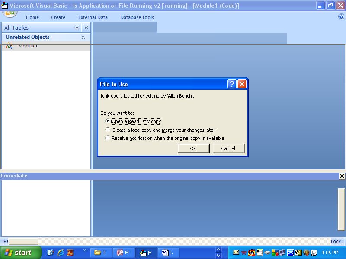Open help for File In Use dialog
This screenshot has height=259, width=346.
(232, 84)
